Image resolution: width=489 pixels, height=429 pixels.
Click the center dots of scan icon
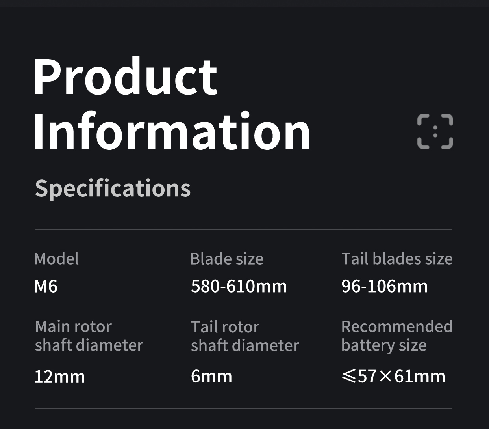pyautogui.click(x=435, y=132)
